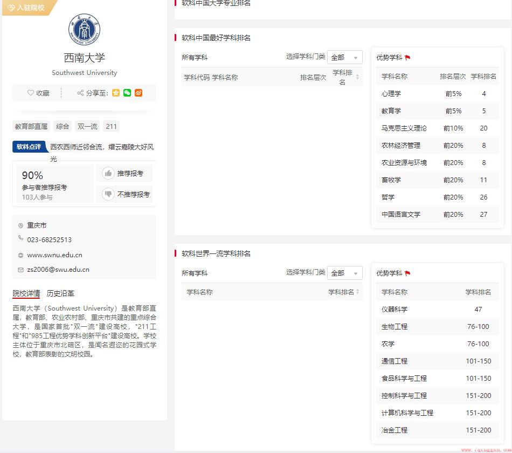Click the globe icon beside website
The width and height of the screenshot is (512, 453).
coord(20,255)
